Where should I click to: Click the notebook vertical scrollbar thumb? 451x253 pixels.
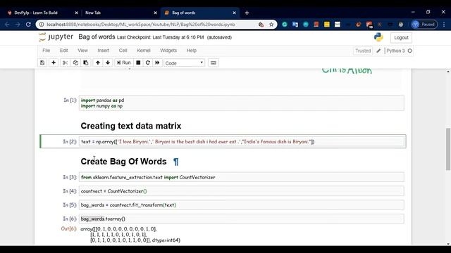pos(448,149)
